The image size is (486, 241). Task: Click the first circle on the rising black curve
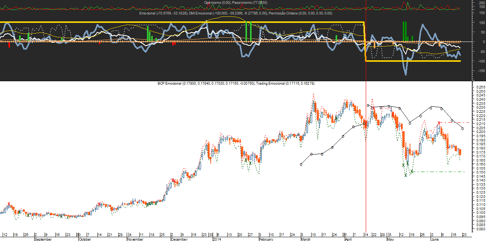301,164
